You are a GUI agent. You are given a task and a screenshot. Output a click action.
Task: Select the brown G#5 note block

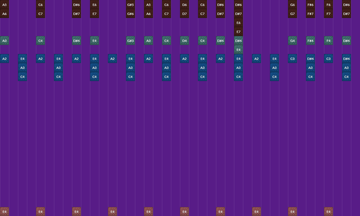[130, 4]
